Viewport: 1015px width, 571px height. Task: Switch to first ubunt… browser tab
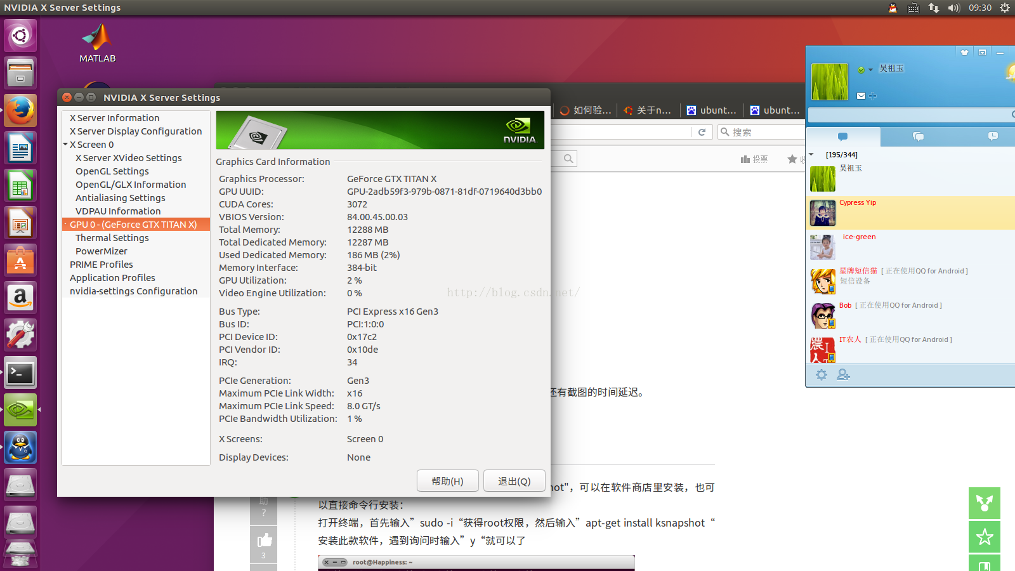(x=712, y=110)
